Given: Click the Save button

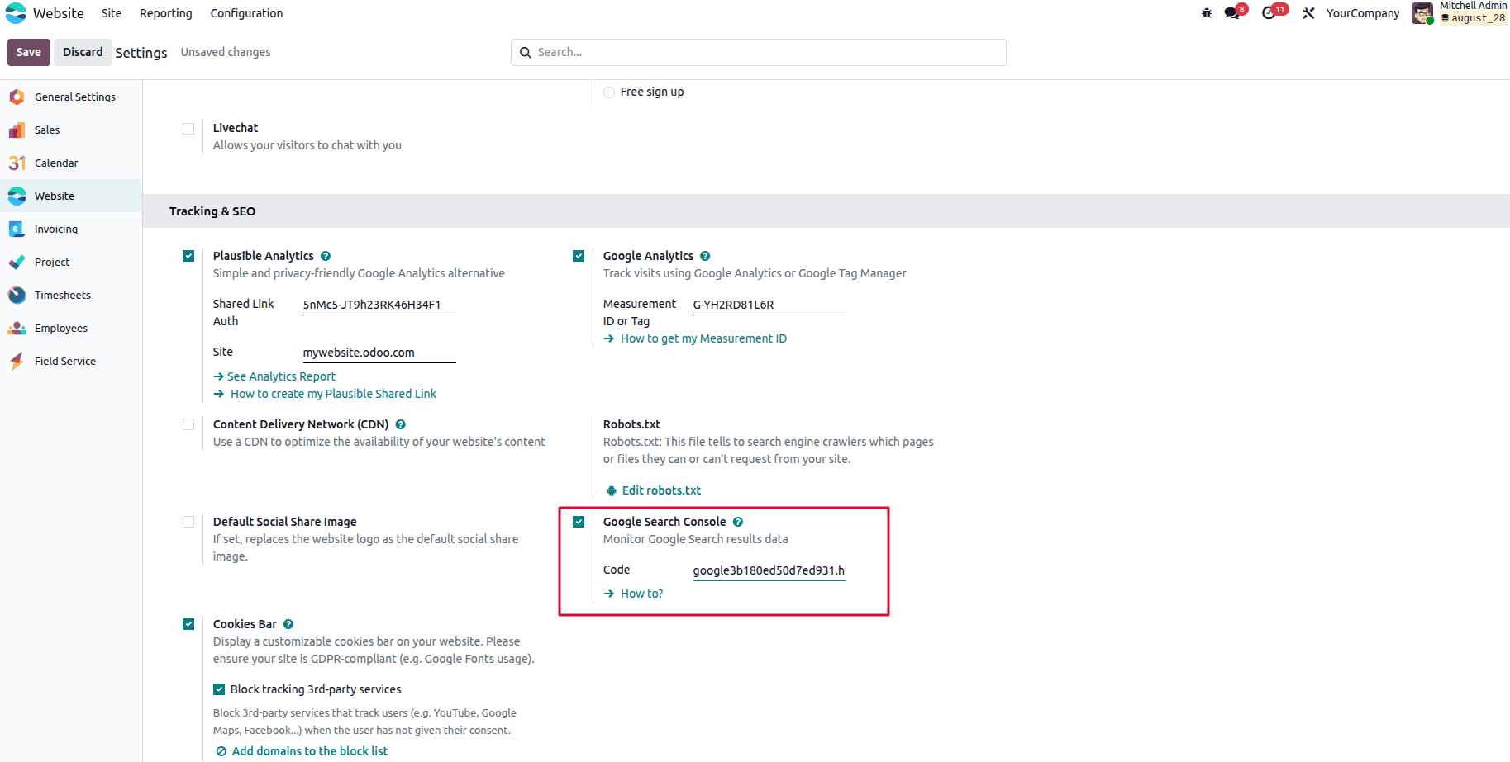Looking at the screenshot, I should 29,52.
